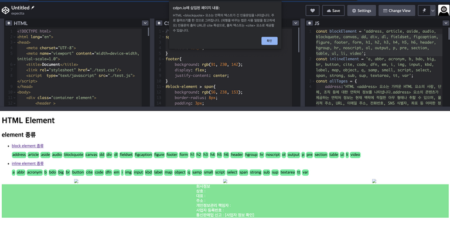Click the 'output' tag
The image size is (450, 236).
tap(294, 155)
